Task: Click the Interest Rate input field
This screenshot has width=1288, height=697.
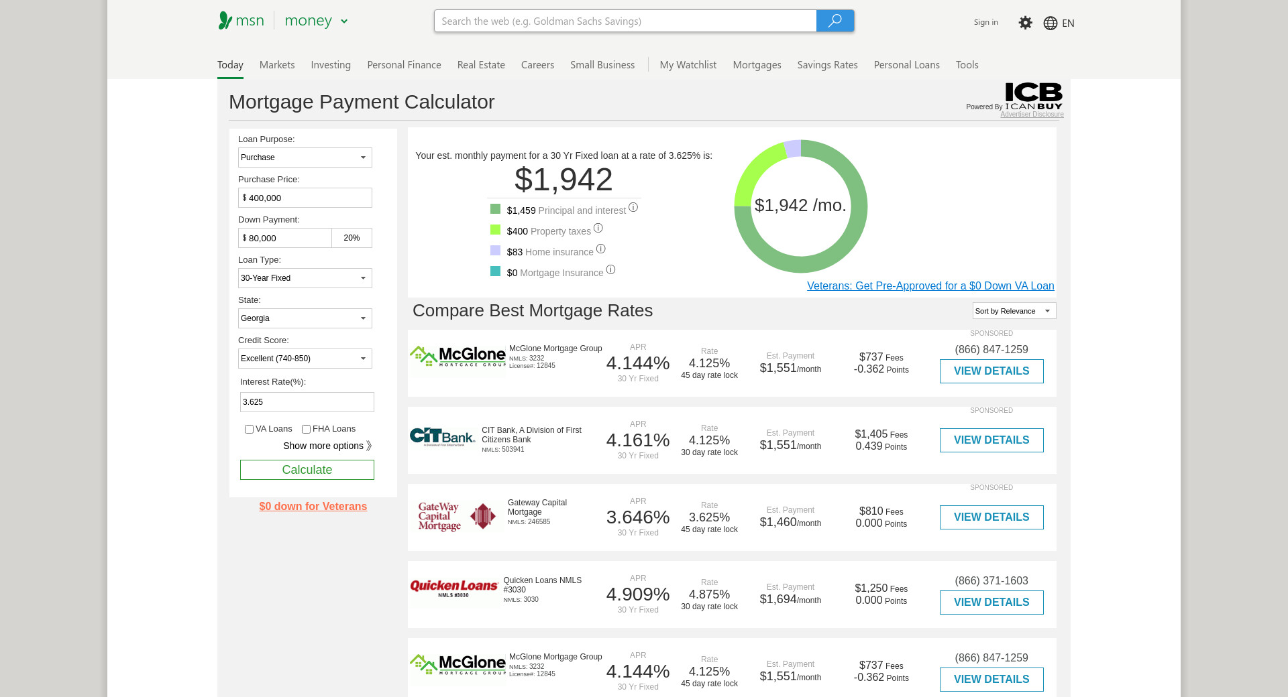Action: pyautogui.click(x=307, y=402)
